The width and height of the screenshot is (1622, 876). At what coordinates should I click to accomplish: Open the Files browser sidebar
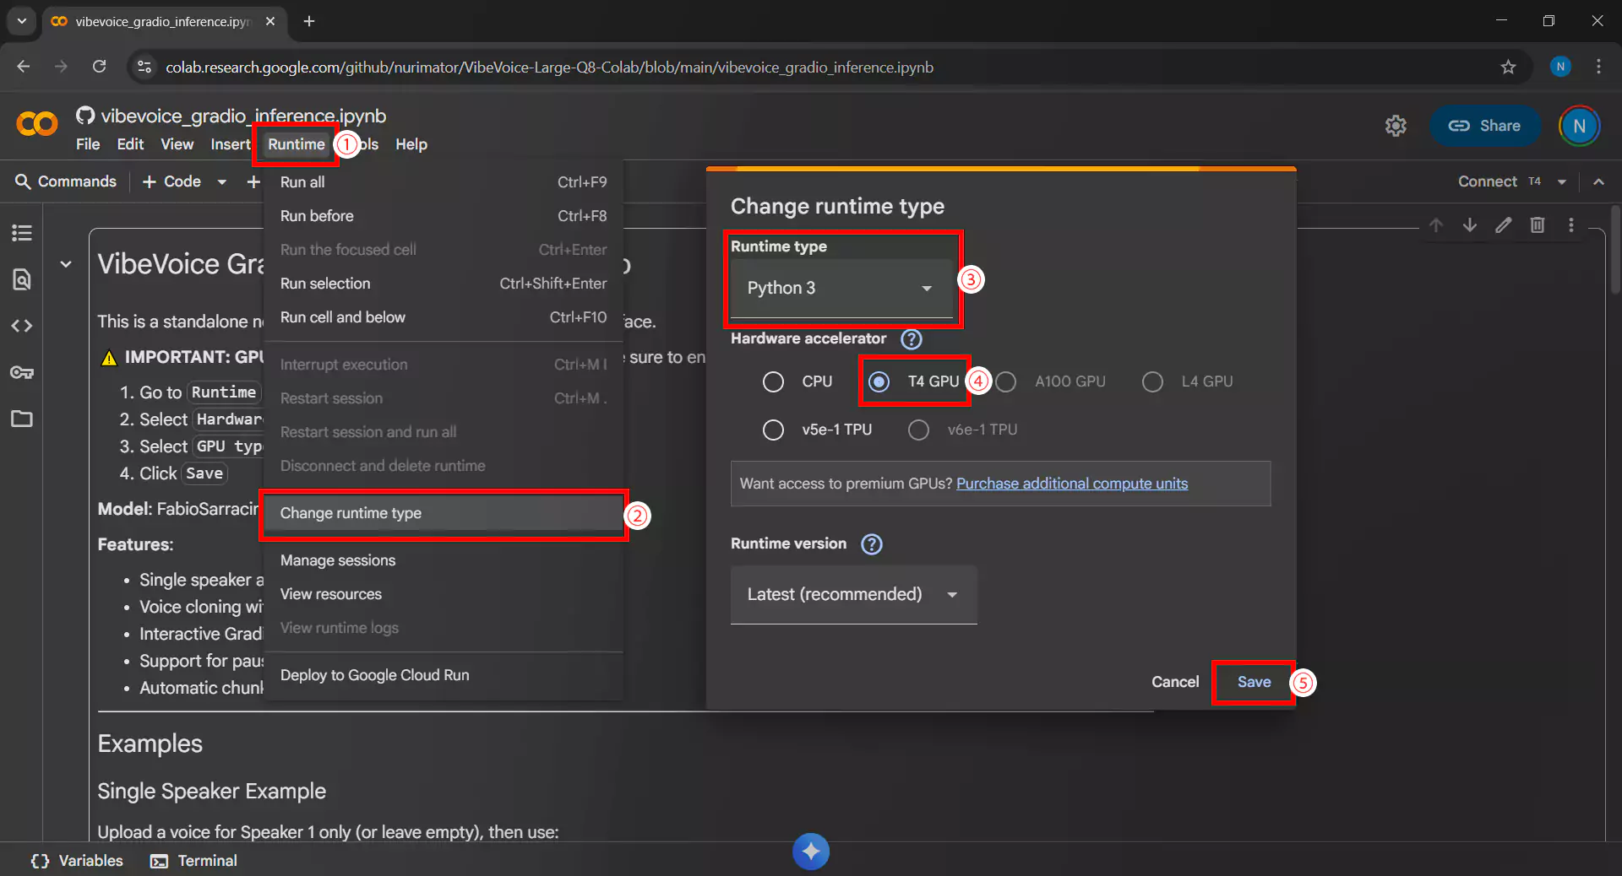pos(21,419)
